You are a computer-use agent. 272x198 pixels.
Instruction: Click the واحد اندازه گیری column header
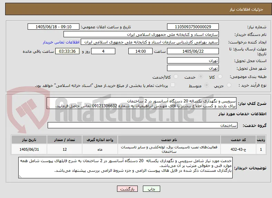point(100,140)
